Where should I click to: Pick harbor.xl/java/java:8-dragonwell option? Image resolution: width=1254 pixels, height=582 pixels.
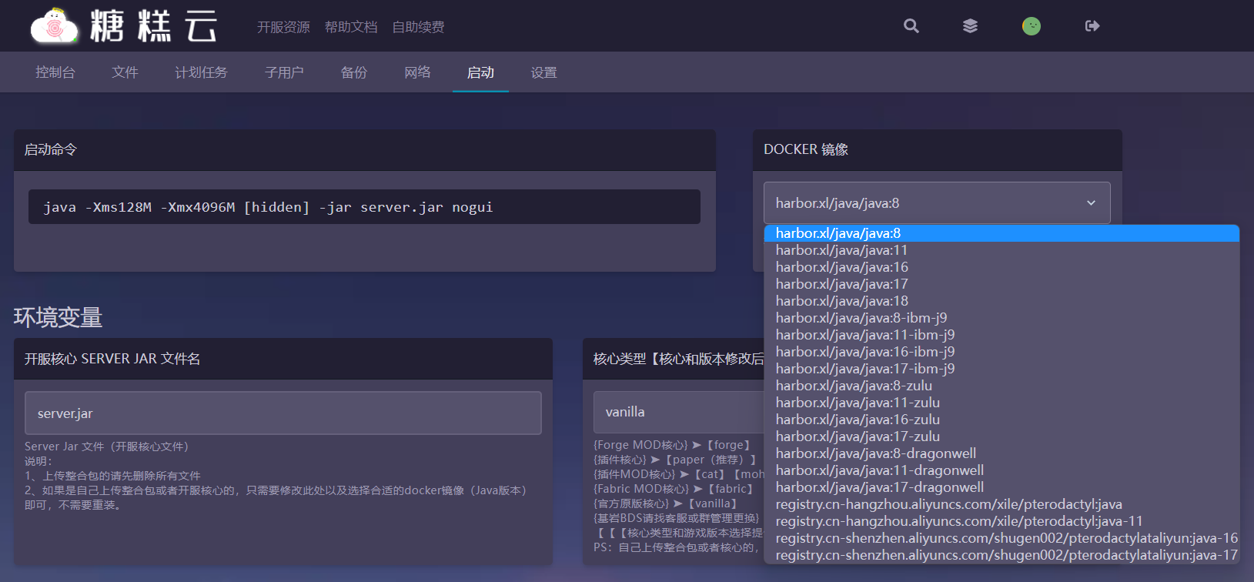875,453
